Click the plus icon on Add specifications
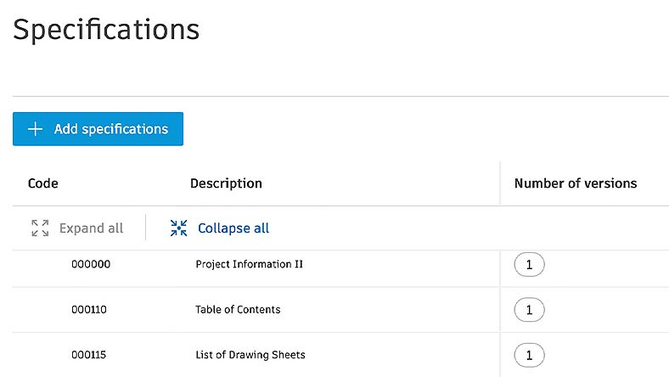 coord(35,129)
